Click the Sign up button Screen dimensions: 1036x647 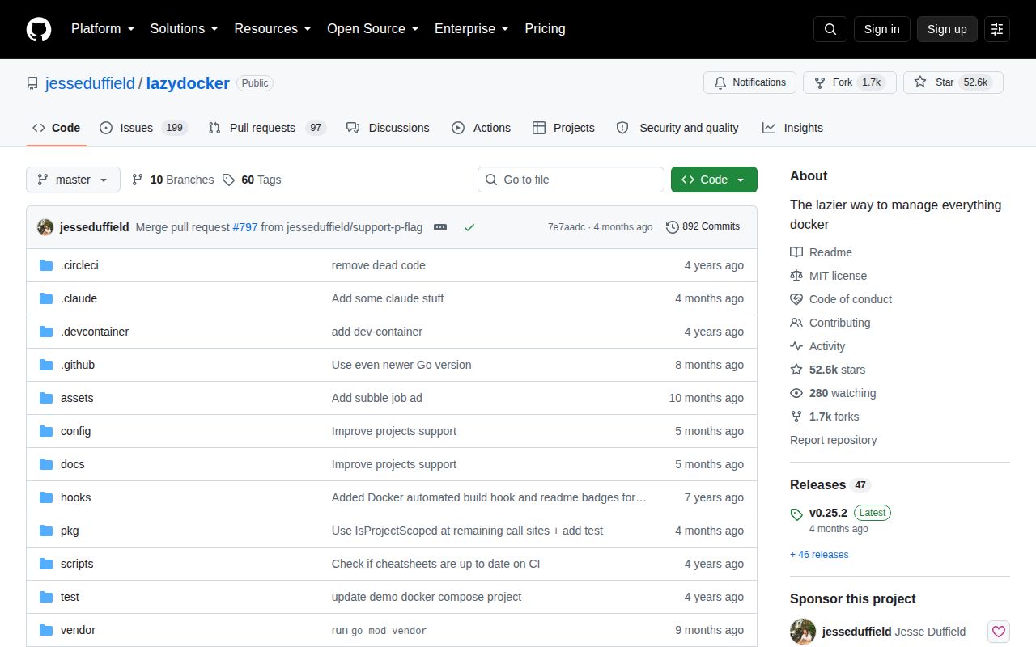tap(947, 29)
